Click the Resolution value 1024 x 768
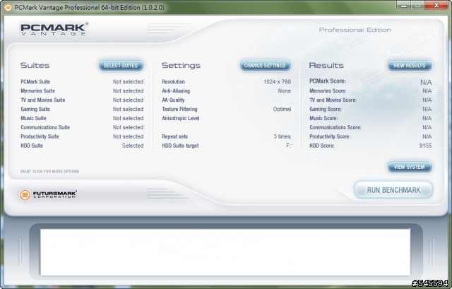This screenshot has width=452, height=289. click(x=277, y=82)
